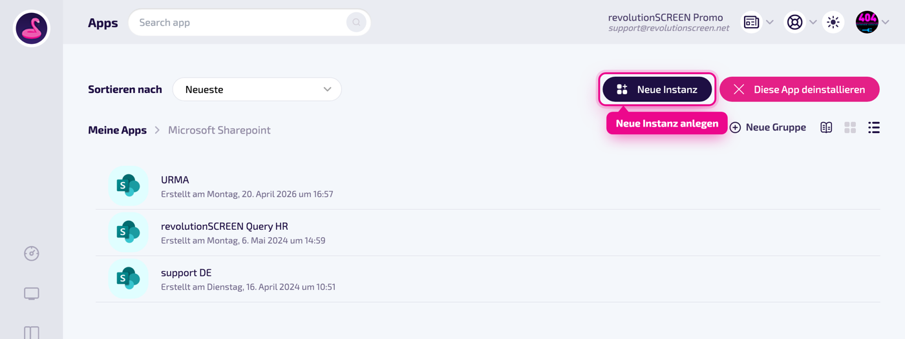
Task: Expand the chevron beside the news icon
Action: point(770,23)
